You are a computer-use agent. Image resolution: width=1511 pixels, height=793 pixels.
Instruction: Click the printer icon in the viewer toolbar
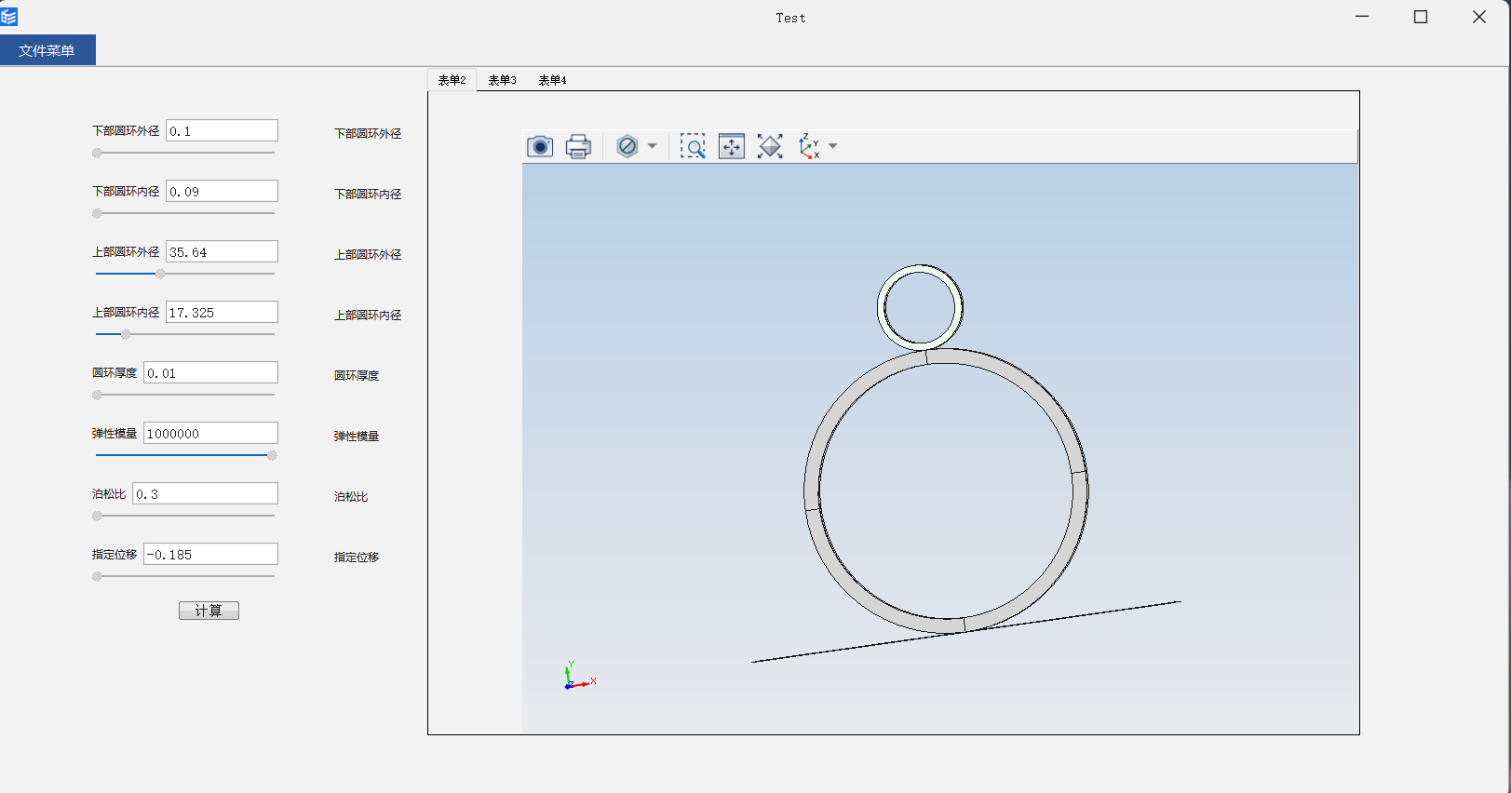tap(578, 146)
